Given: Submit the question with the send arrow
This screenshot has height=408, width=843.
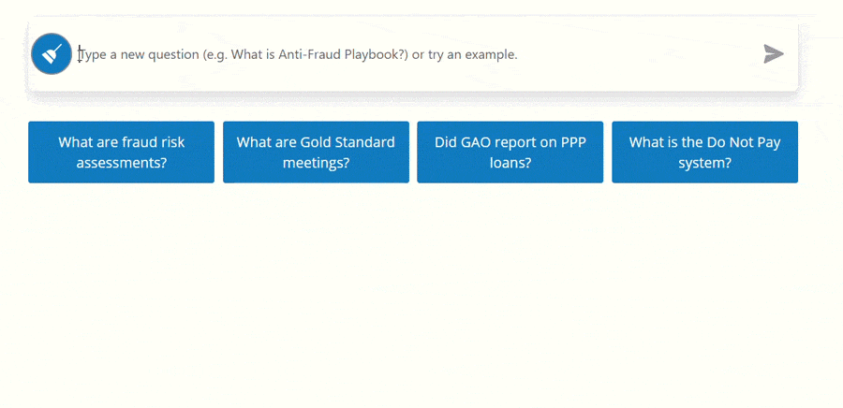Looking at the screenshot, I should tap(773, 54).
